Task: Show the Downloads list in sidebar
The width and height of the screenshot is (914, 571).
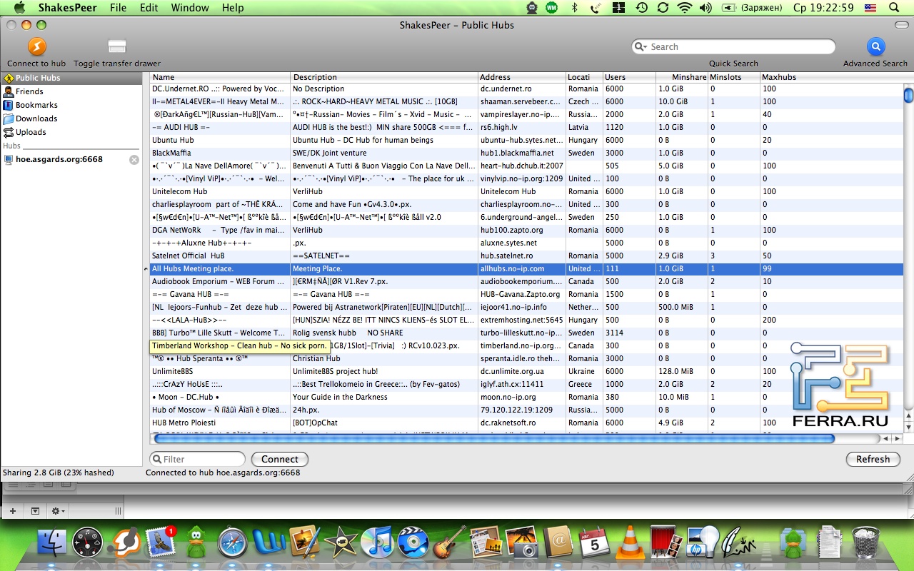Action: click(36, 118)
